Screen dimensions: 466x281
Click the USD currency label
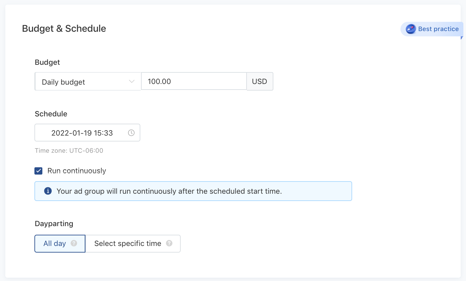pyautogui.click(x=259, y=81)
